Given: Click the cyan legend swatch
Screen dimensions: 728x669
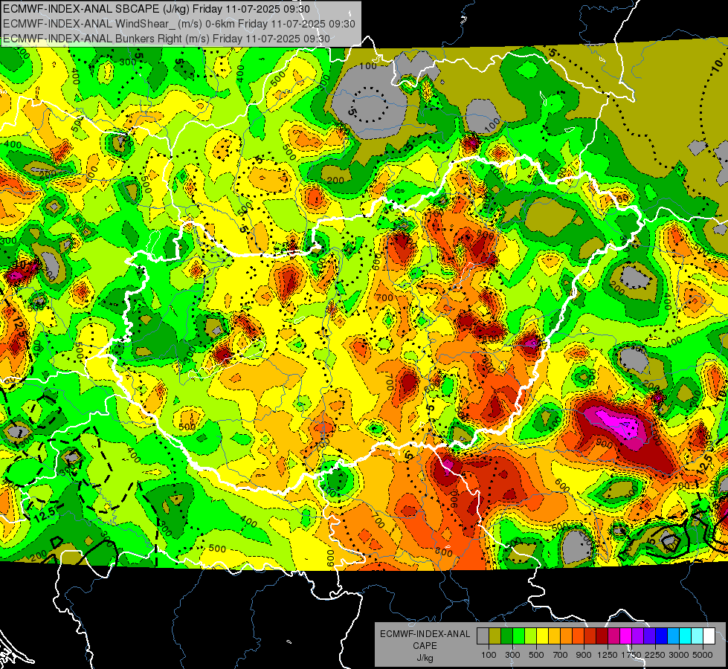Looking at the screenshot, I should tap(686, 636).
